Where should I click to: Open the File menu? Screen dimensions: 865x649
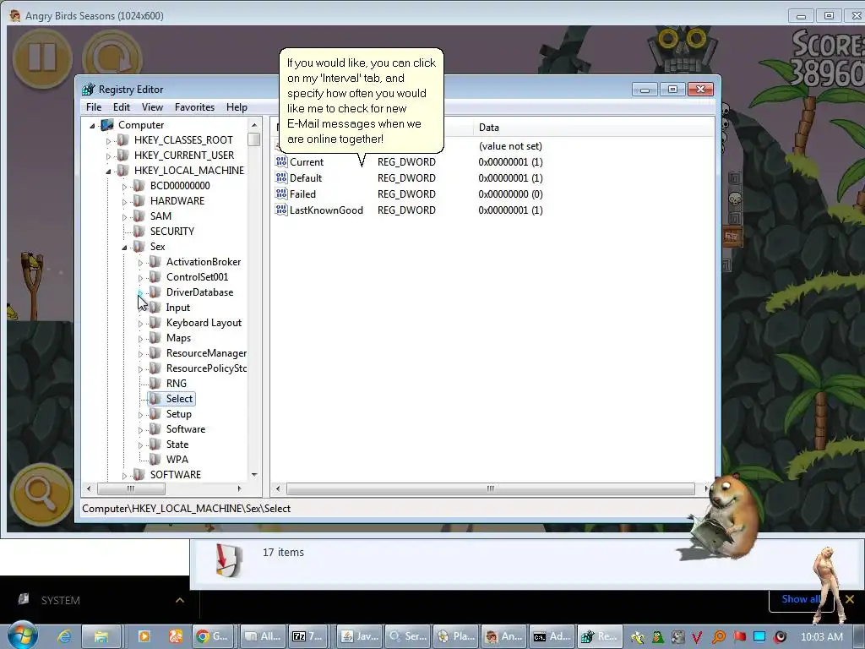coord(94,107)
